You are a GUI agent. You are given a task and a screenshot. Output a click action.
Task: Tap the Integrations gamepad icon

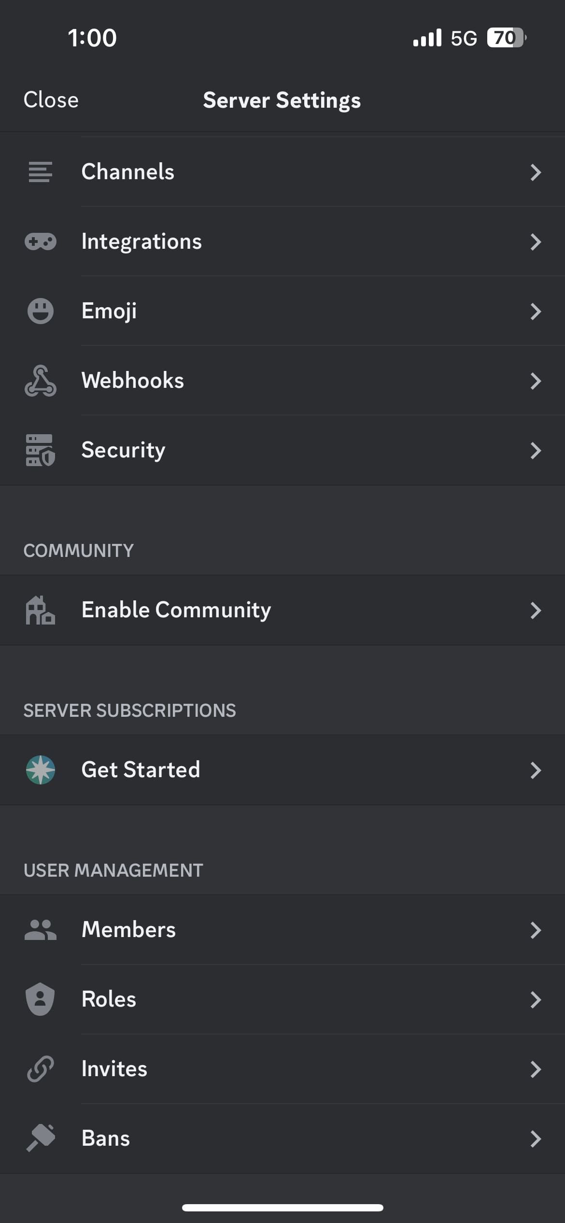click(x=40, y=242)
